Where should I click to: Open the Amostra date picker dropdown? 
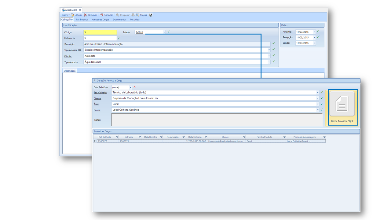[314, 32]
